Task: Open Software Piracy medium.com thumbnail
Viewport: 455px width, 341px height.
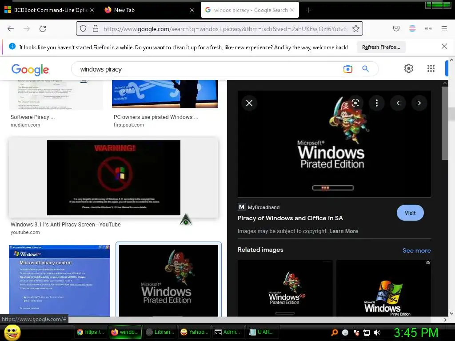Action: pos(56,95)
